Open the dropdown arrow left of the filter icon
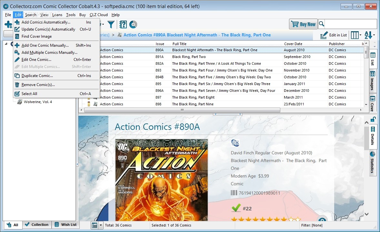 coord(103,24)
